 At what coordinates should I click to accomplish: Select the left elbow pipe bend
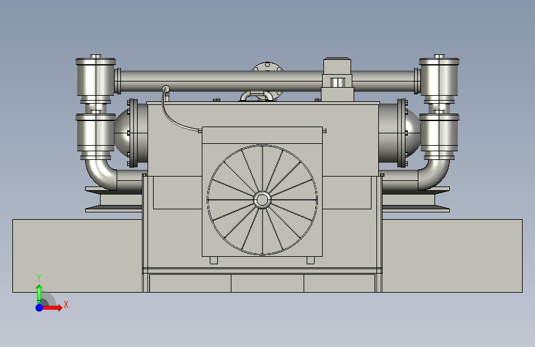101,174
